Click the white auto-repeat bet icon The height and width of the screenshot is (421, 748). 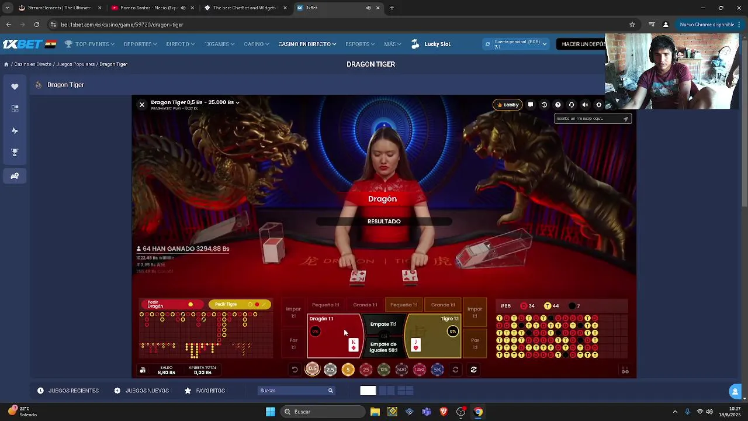(x=473, y=370)
